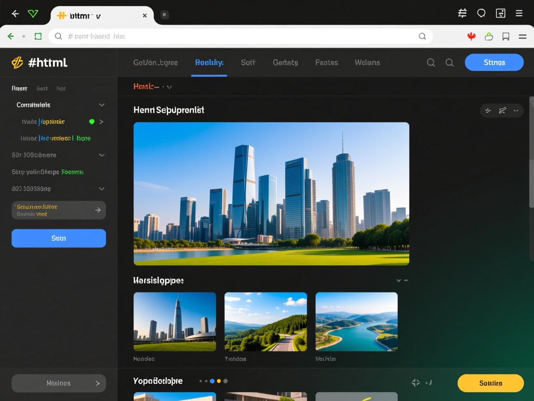The image size is (534, 401).
Task: Click the yellow Sottire button
Action: [490, 383]
